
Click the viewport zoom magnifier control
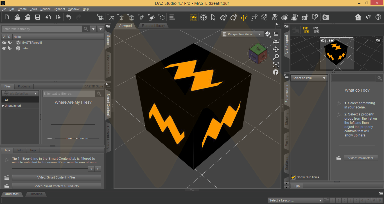point(276,57)
